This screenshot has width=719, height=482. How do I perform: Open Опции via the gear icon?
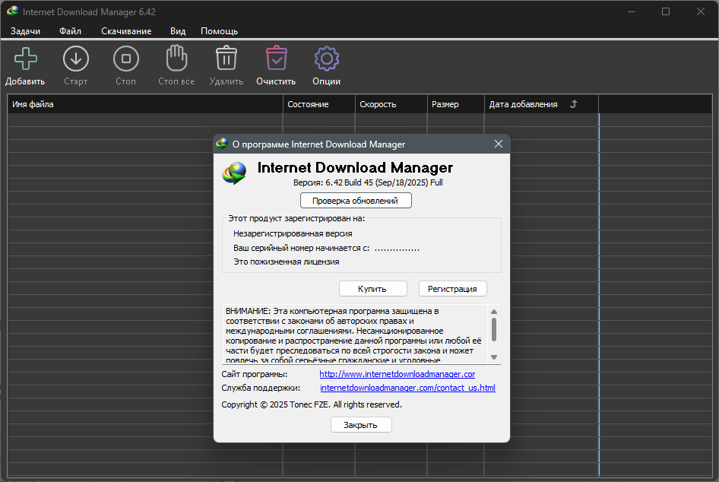pyautogui.click(x=326, y=59)
